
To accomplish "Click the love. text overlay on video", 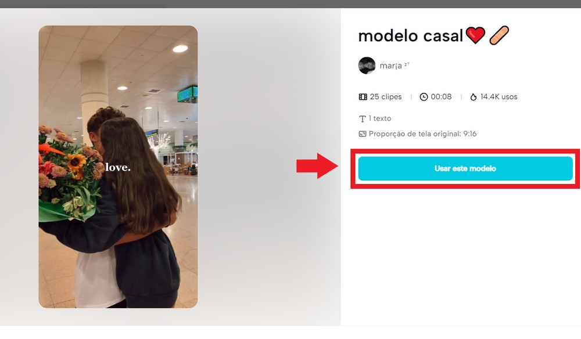I will [118, 167].
